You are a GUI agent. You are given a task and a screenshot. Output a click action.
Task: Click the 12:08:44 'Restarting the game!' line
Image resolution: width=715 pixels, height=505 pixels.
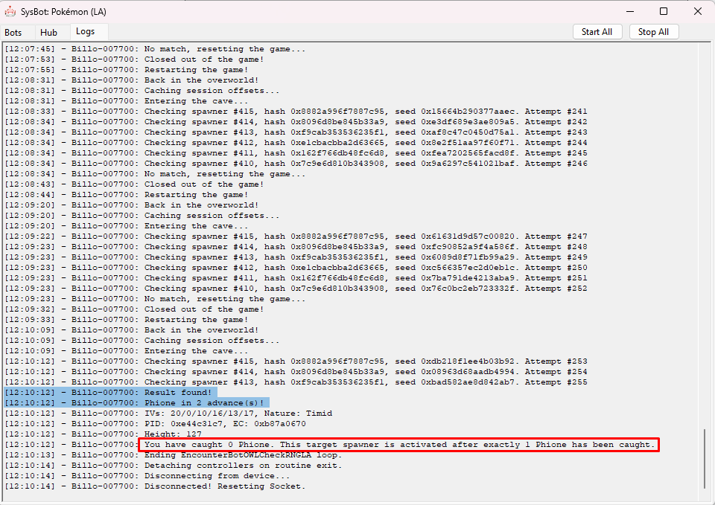pyautogui.click(x=127, y=195)
